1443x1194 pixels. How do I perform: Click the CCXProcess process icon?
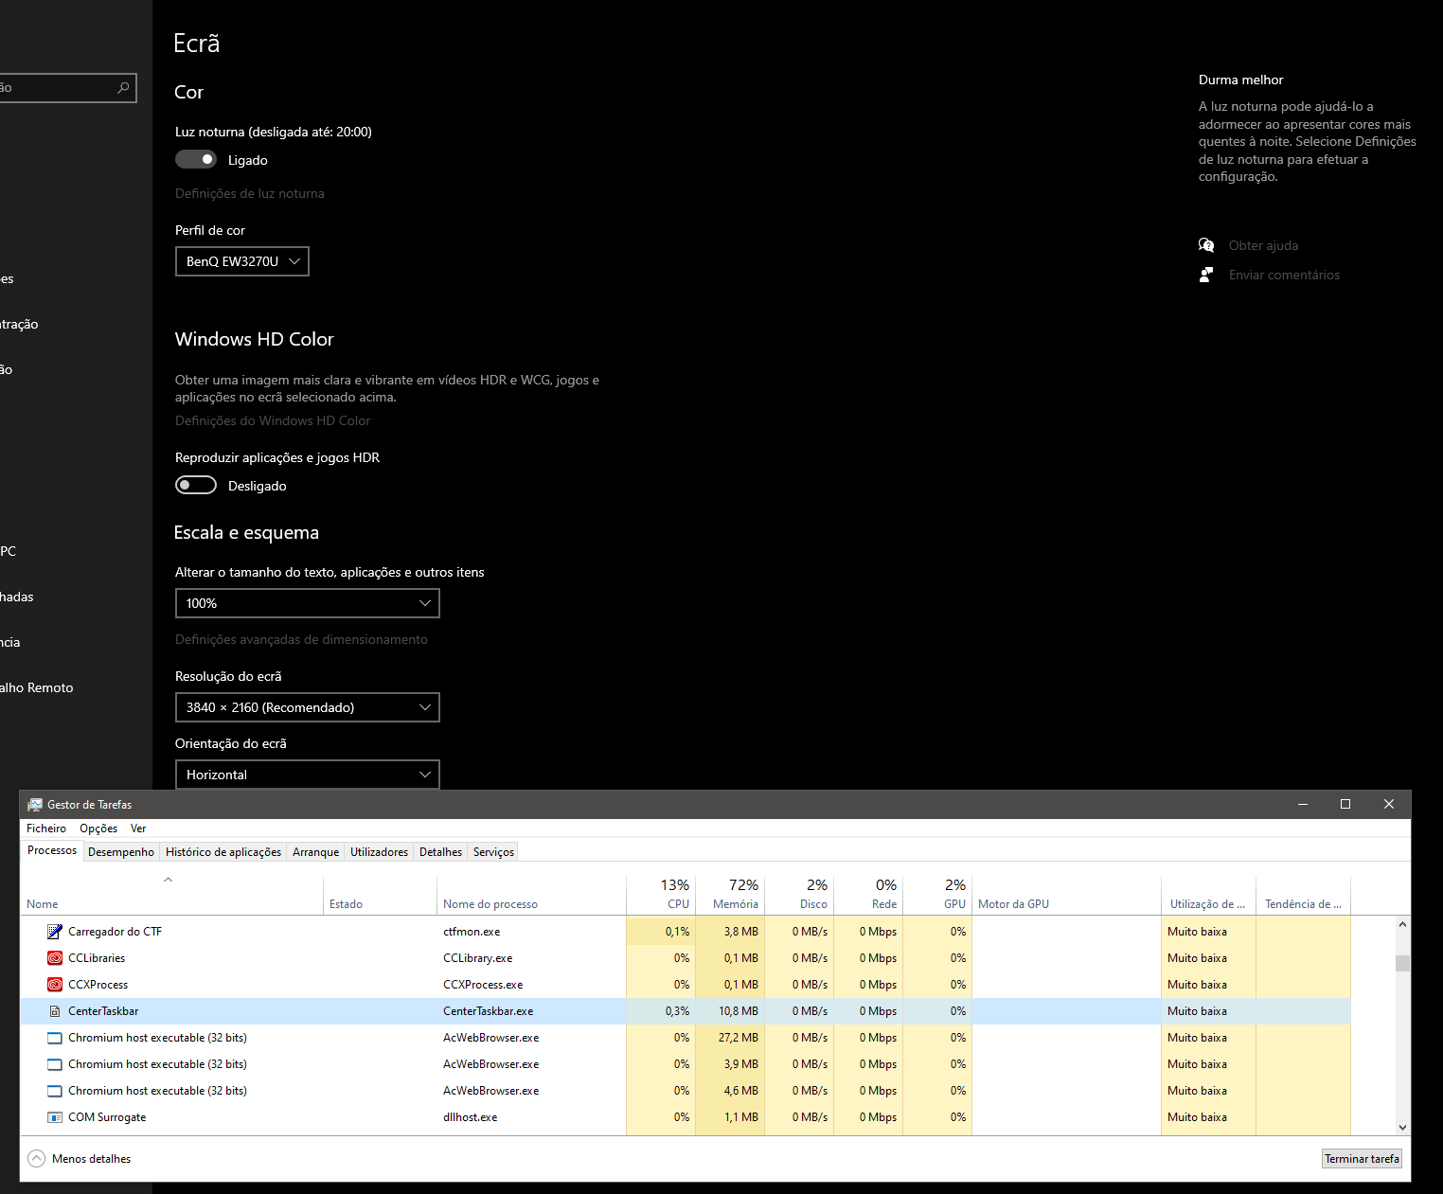tap(54, 984)
